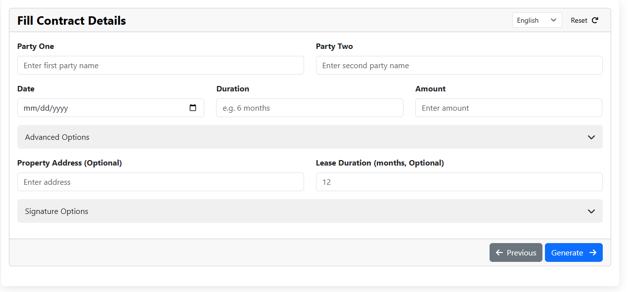Open the English language dropdown
The height and width of the screenshot is (292, 628).
537,20
